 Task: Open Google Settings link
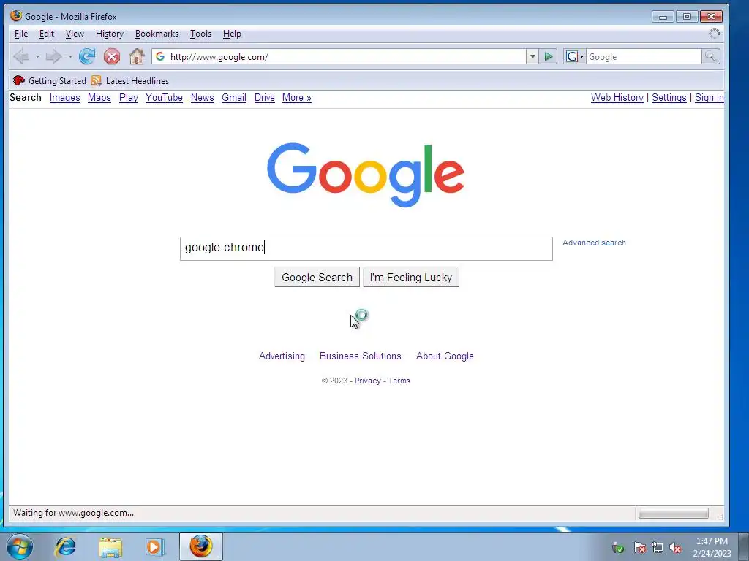pyautogui.click(x=669, y=97)
